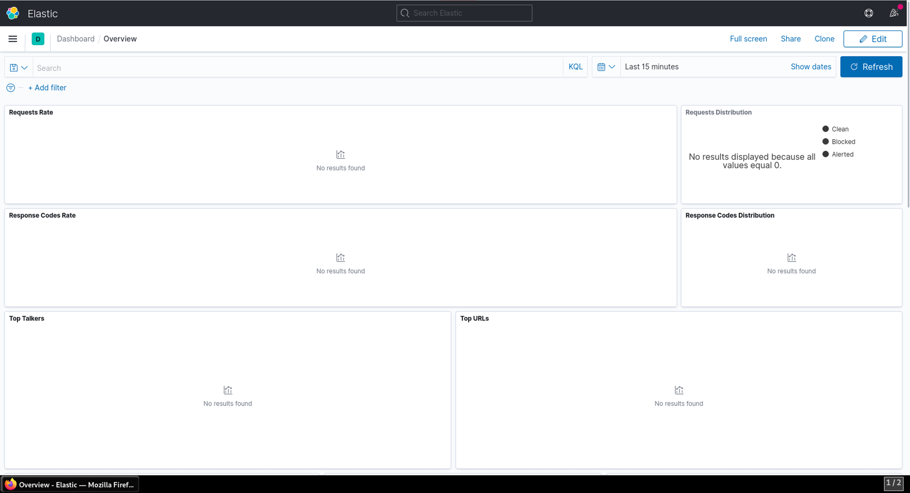This screenshot has height=493, width=910.
Task: Click the 1/2 workspace switcher
Action: 893,484
